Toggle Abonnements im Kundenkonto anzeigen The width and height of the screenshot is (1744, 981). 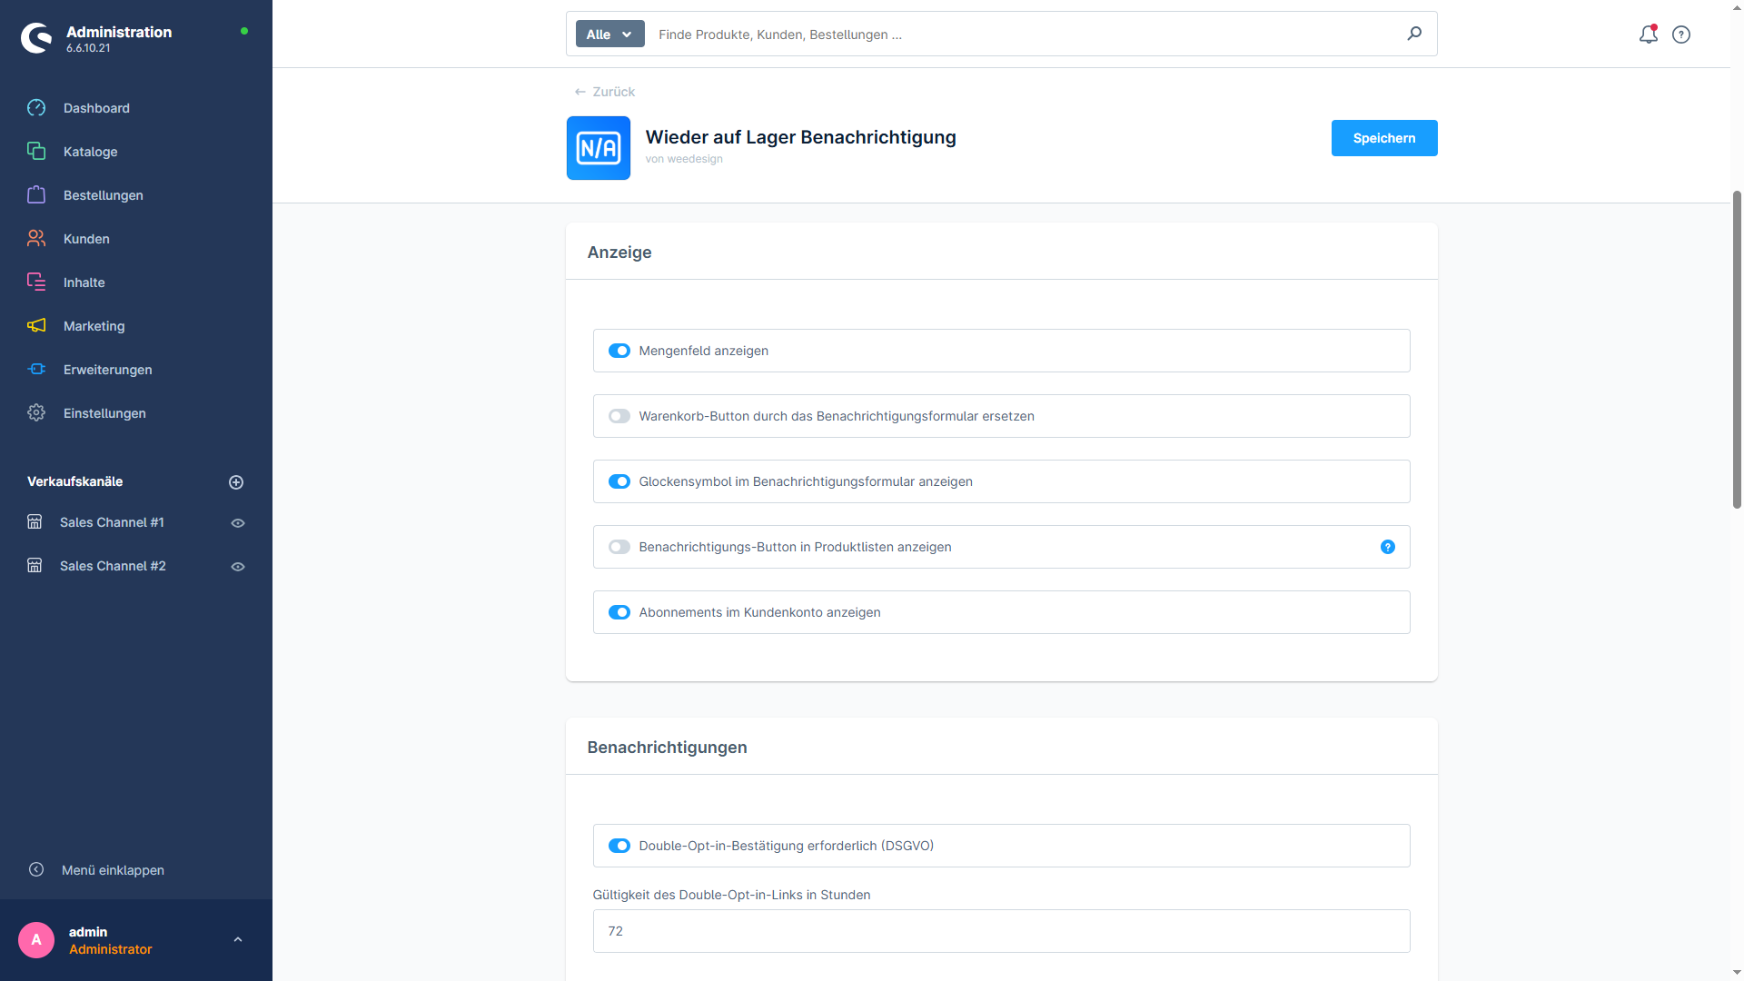tap(619, 612)
